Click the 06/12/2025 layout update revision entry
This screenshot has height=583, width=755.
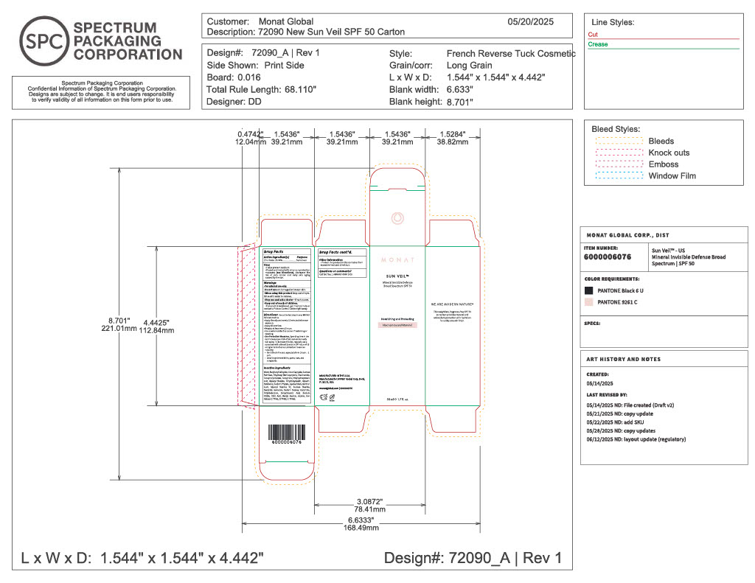tap(636, 439)
